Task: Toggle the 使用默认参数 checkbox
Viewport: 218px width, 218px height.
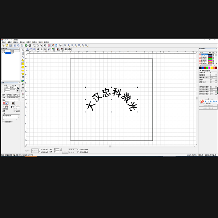Action: click(x=200, y=70)
